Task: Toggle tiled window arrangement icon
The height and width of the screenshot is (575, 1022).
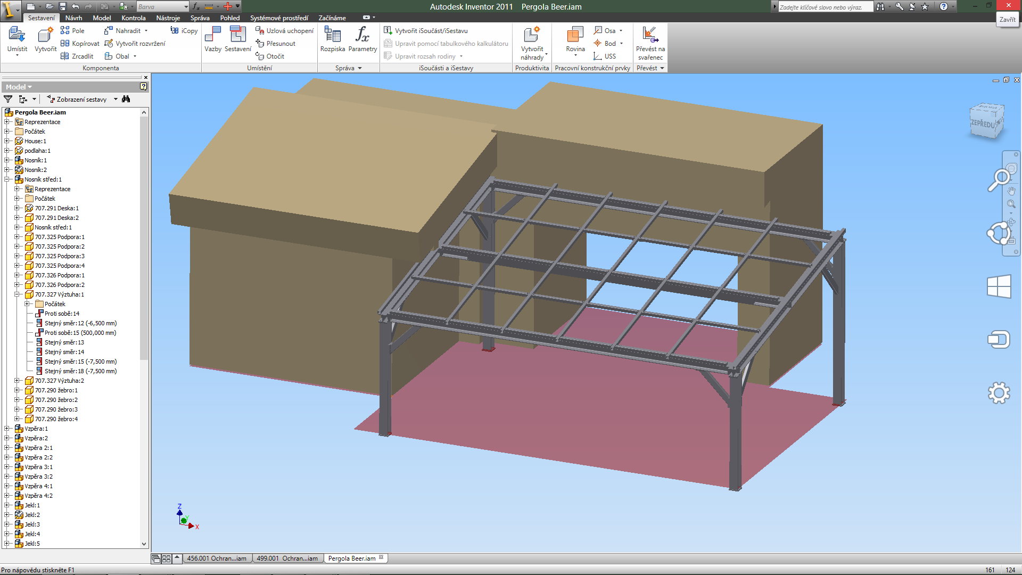Action: tap(166, 558)
